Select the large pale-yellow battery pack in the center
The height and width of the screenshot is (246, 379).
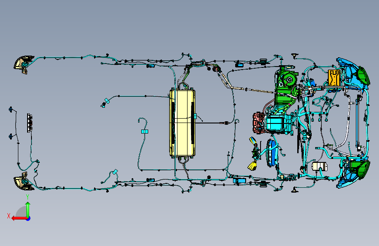182,123
